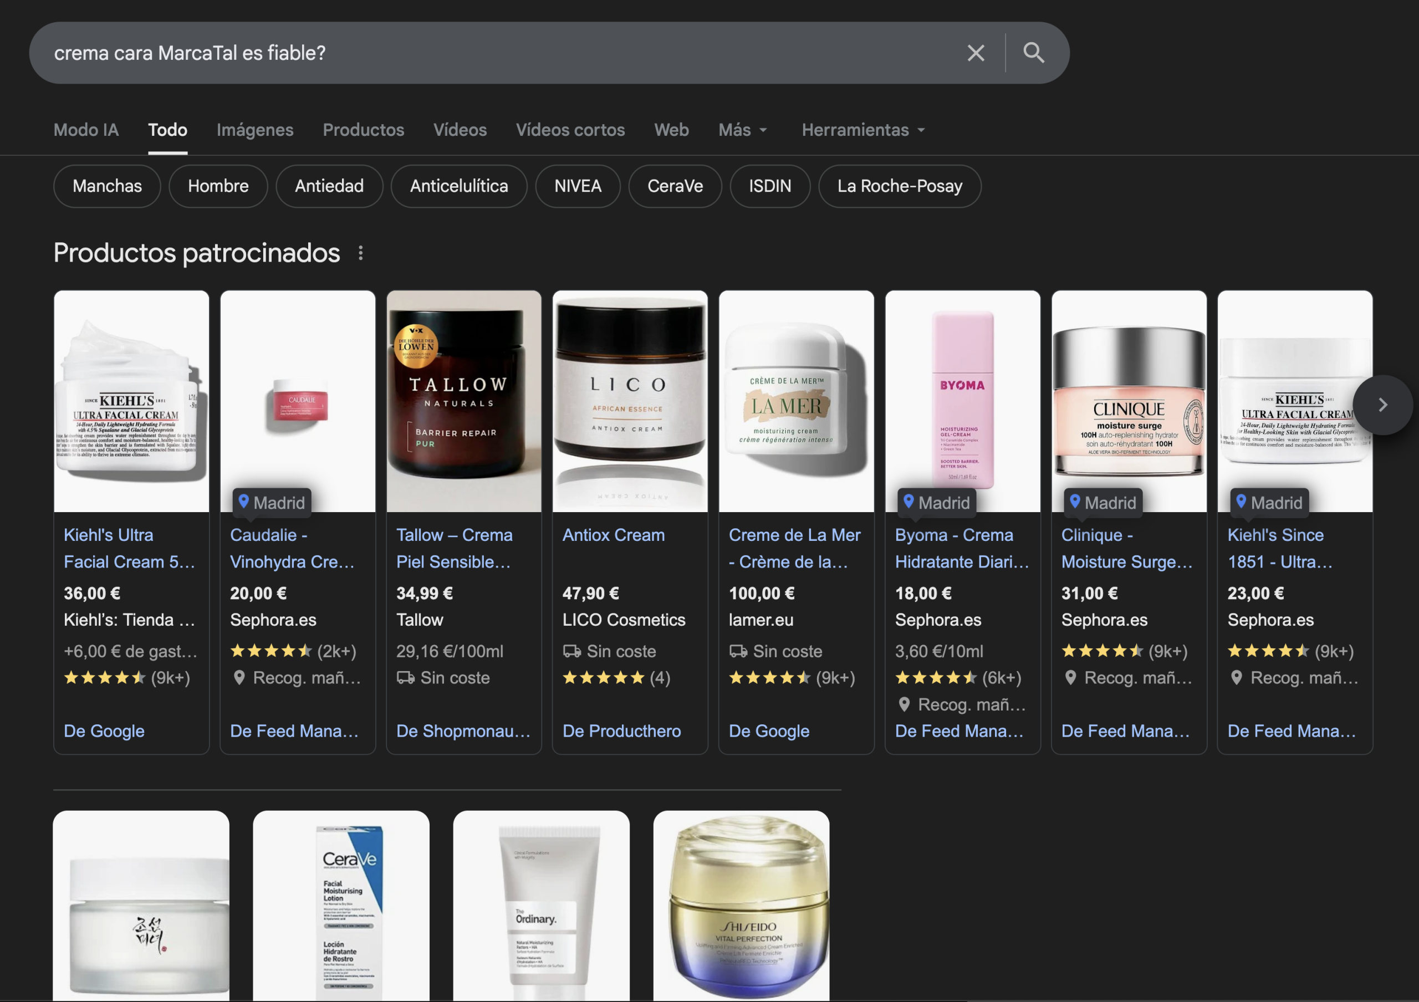Click the Madrid pin on the Byoma product

(x=908, y=502)
